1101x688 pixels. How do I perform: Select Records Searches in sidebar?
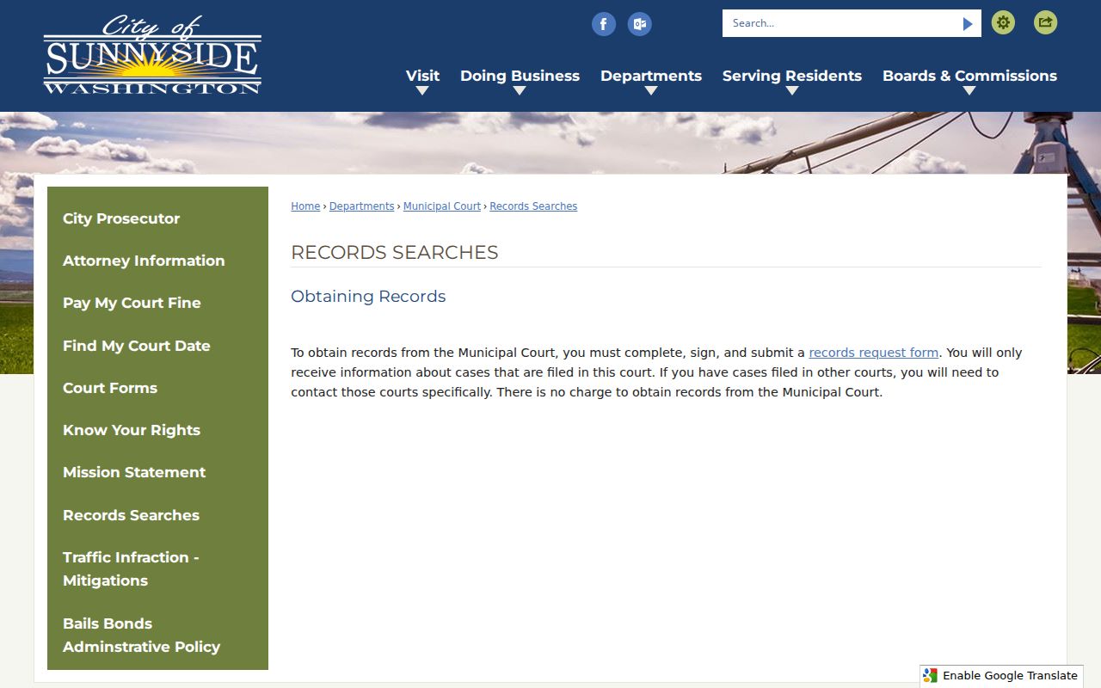pyautogui.click(x=157, y=515)
